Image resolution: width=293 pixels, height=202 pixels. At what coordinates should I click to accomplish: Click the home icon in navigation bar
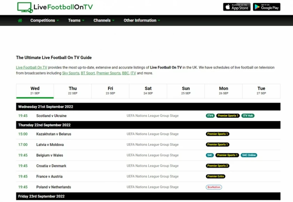point(20,21)
